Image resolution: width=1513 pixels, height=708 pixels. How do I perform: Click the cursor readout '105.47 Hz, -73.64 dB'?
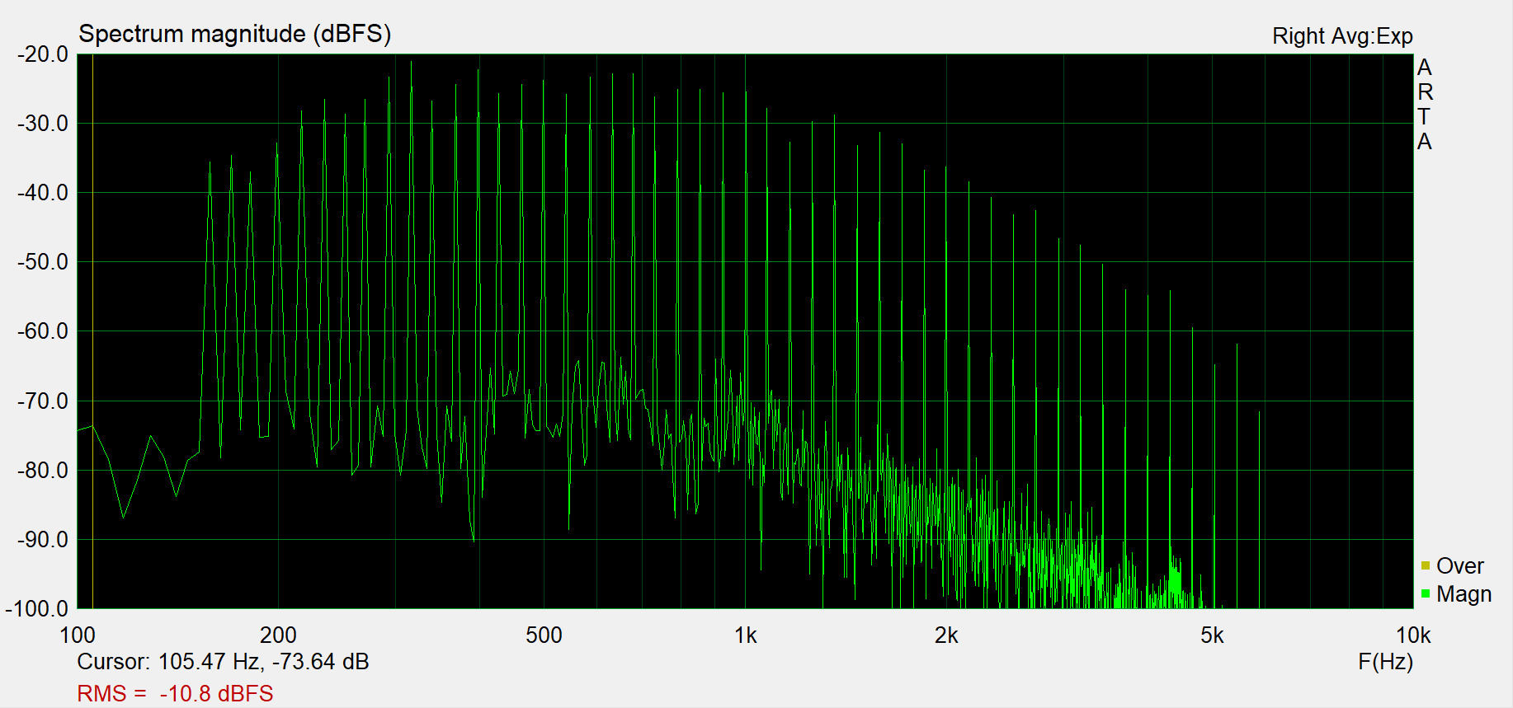[263, 662]
